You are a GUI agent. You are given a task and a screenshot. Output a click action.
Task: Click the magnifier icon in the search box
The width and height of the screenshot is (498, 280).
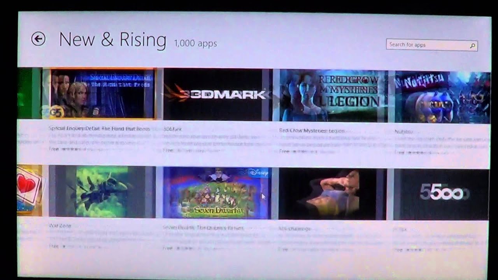point(472,45)
